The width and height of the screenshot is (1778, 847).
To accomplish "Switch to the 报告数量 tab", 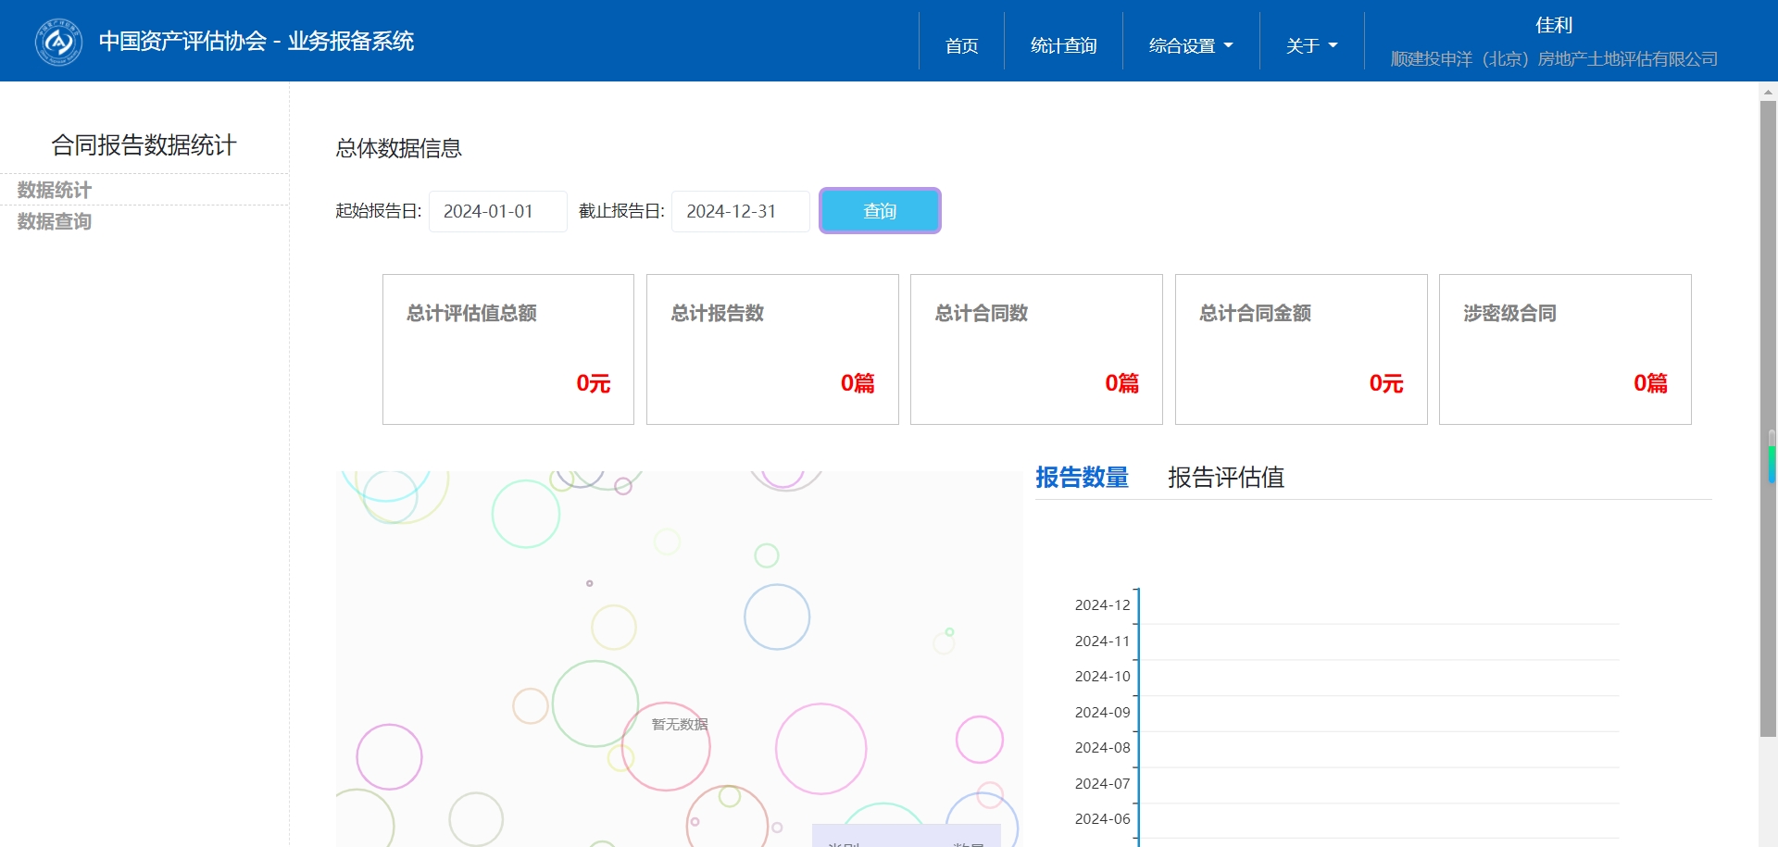I will (1082, 478).
